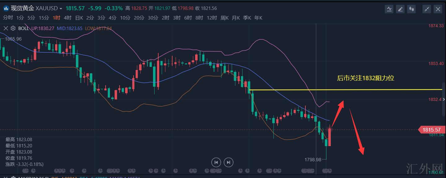Click the shrink chart arrows icon
The image size is (446, 178).
point(427,9)
